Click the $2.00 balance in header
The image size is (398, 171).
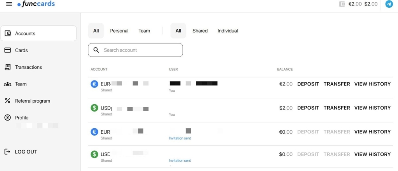[x=371, y=4]
